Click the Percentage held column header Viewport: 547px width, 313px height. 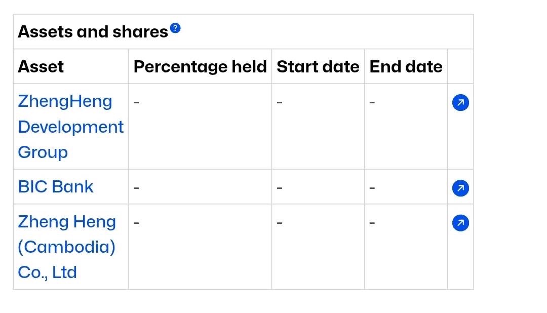coord(200,67)
